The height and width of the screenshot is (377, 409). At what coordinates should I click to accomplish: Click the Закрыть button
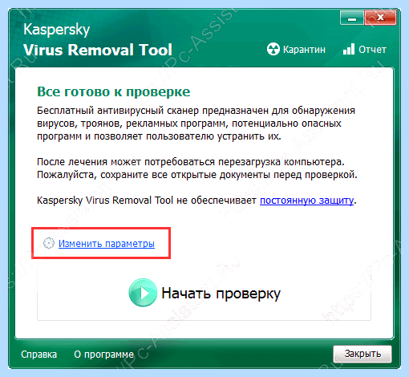[x=362, y=354]
